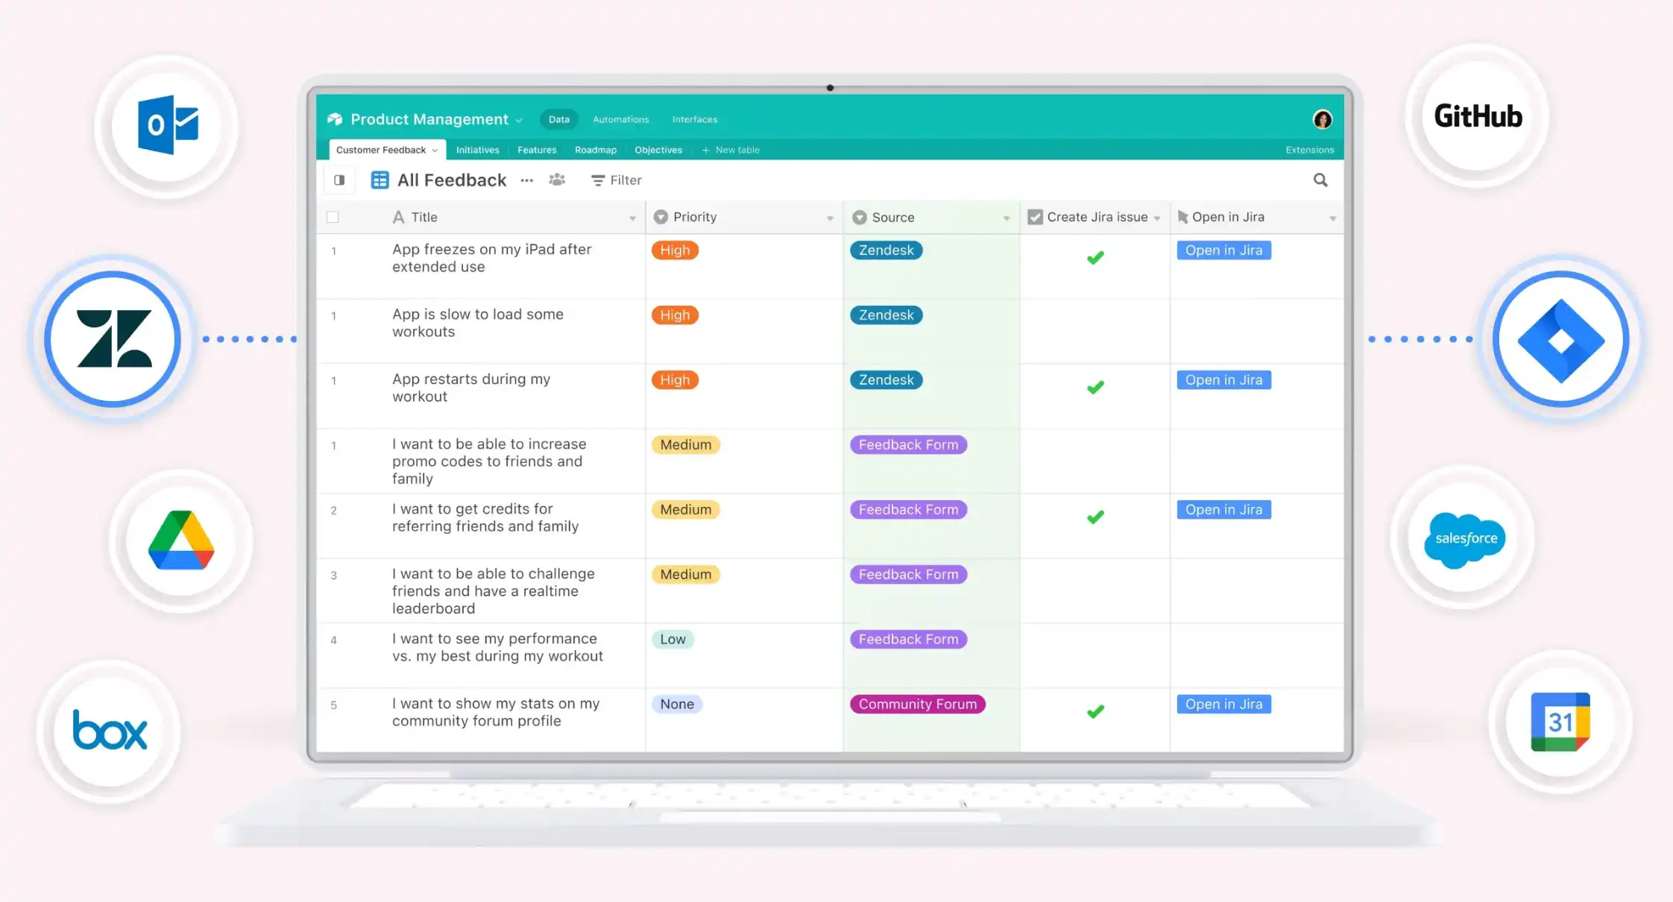Image resolution: width=1673 pixels, height=902 pixels.
Task: Switch to the Automations tab
Action: [620, 119]
